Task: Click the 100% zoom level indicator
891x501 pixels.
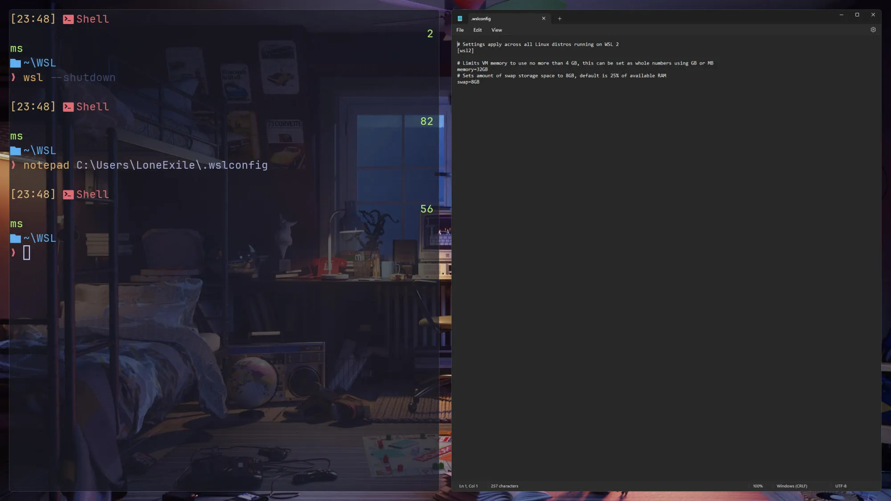Action: [757, 486]
